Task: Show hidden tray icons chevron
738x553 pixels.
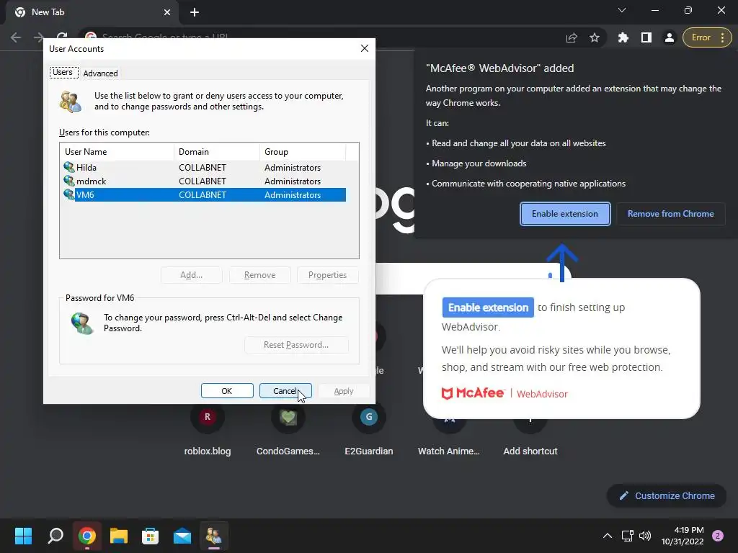Action: (608, 536)
